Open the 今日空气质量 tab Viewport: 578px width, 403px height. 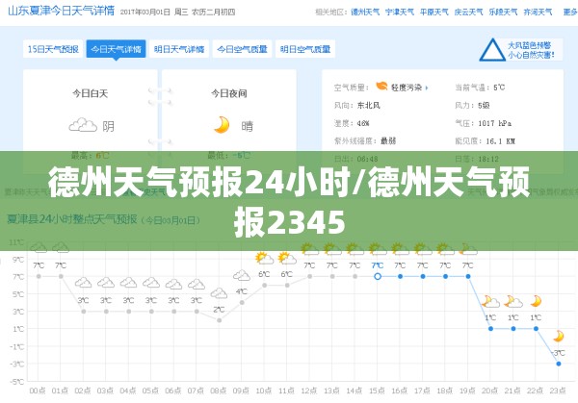[242, 49]
